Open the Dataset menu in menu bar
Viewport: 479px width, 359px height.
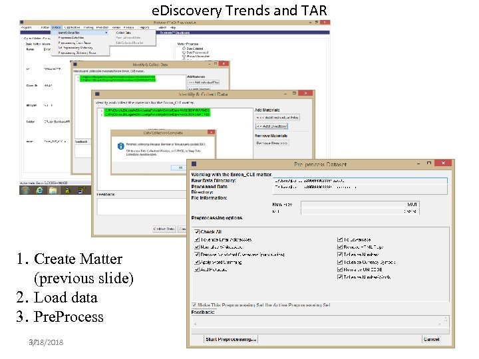[x=56, y=27]
